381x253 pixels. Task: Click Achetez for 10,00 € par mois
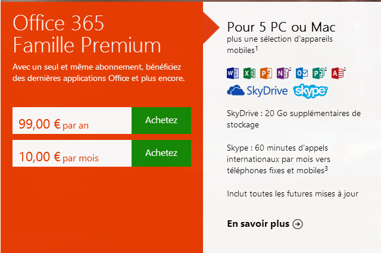[161, 153]
